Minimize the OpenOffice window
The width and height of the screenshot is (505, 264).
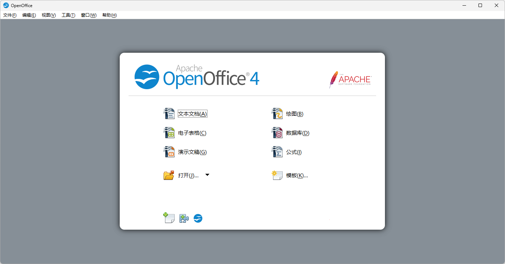tap(464, 5)
